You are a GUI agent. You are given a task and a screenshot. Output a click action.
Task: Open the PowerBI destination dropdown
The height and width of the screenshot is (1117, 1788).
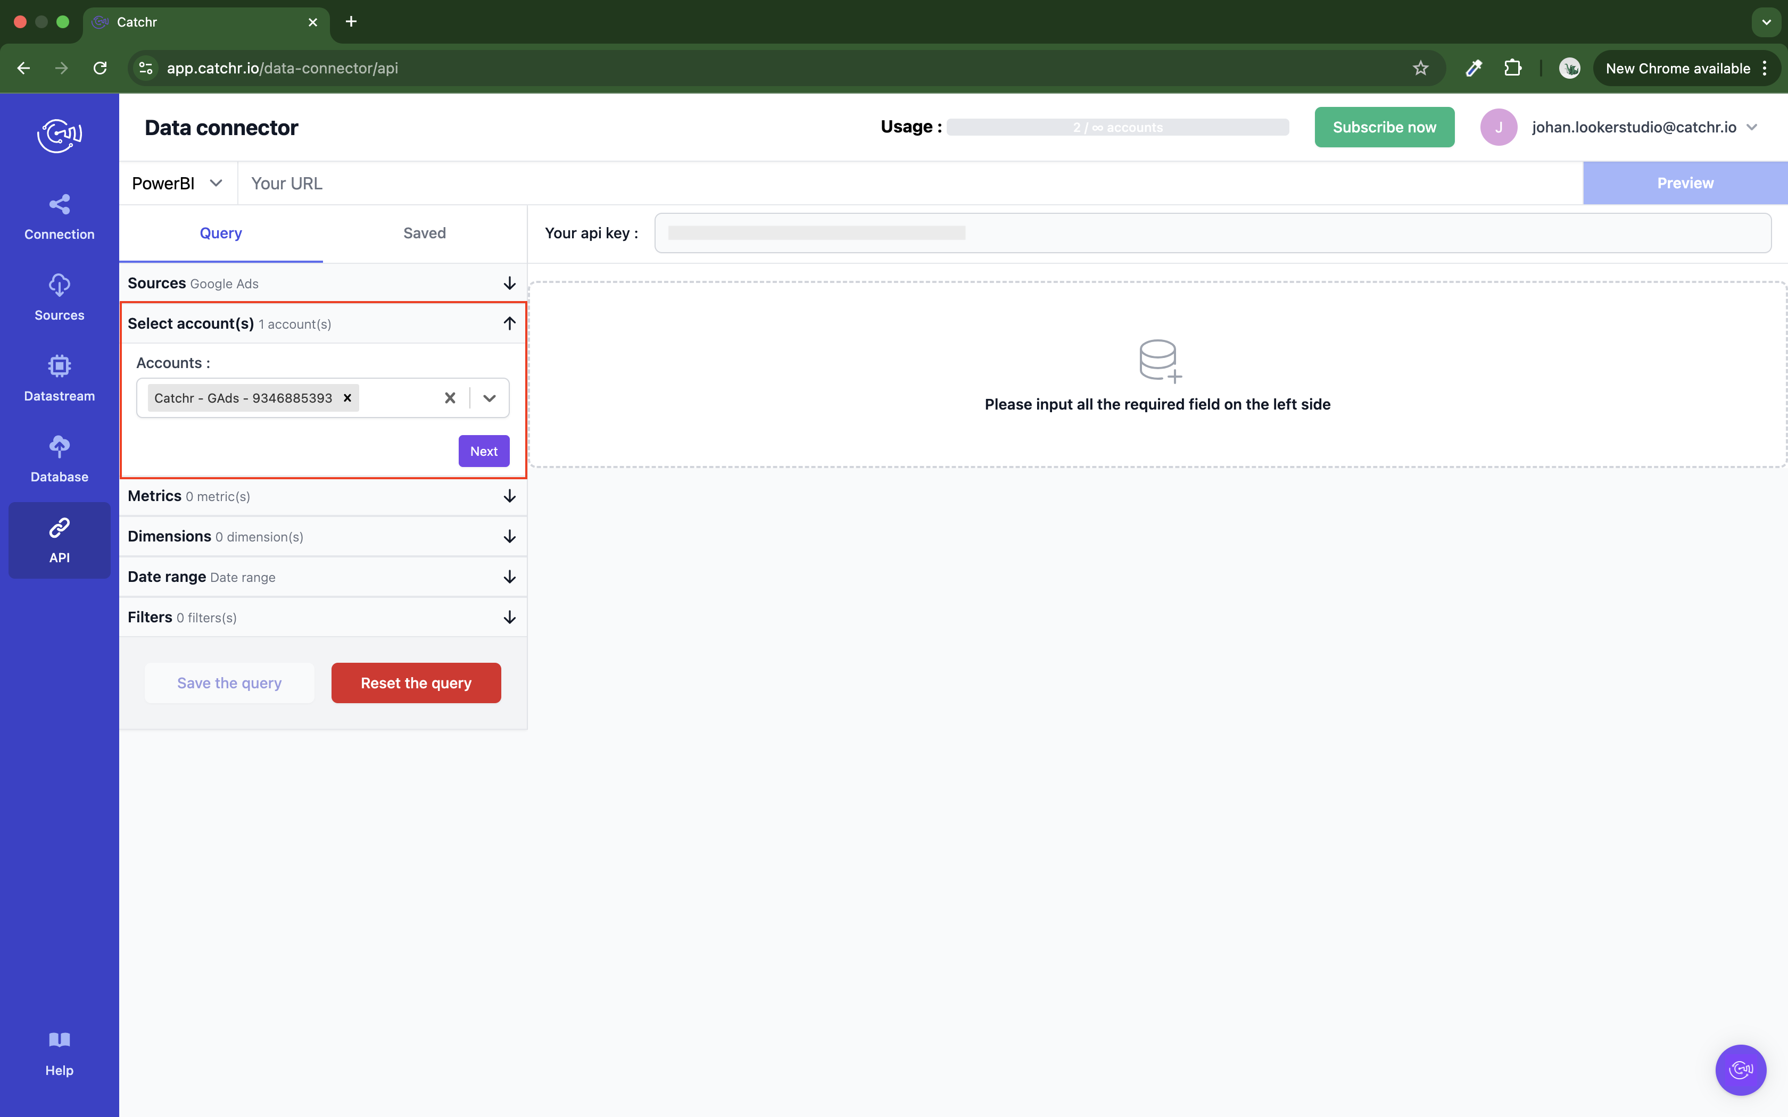click(177, 183)
